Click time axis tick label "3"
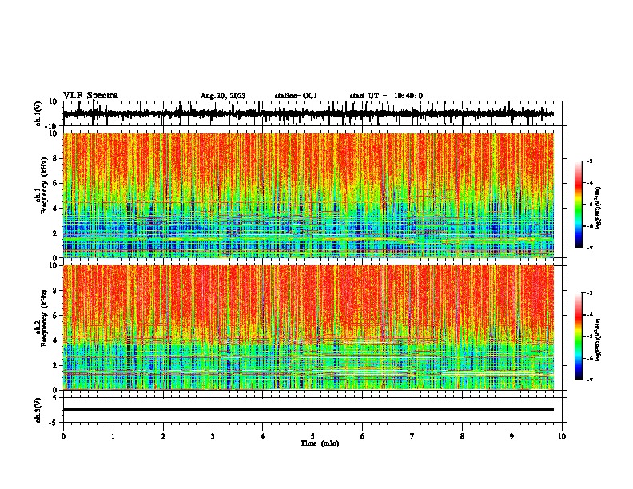 click(213, 436)
